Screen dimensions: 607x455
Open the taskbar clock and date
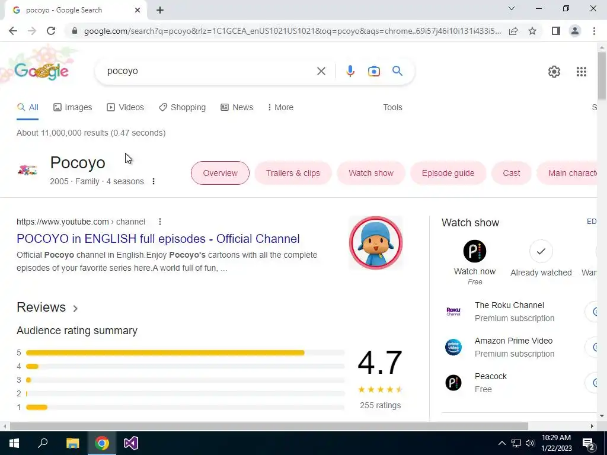click(x=556, y=443)
